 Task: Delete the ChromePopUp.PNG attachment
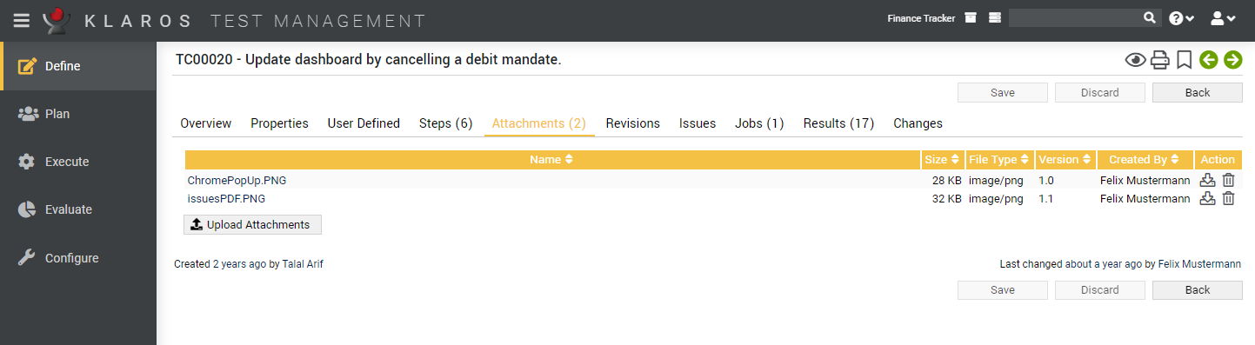coord(1228,180)
